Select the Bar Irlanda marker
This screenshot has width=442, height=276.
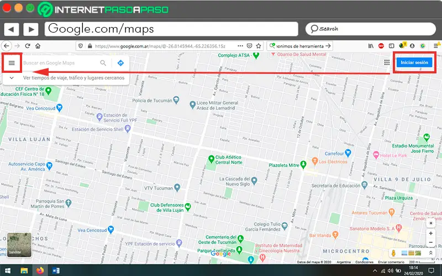click(335, 234)
